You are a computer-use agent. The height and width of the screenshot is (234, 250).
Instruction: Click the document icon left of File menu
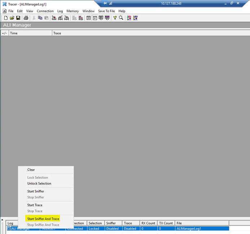click(5, 11)
